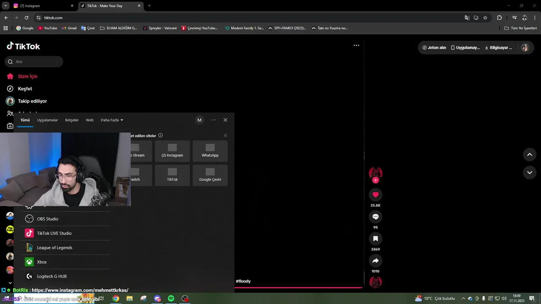Open the Google Çeviri site tile

click(210, 175)
